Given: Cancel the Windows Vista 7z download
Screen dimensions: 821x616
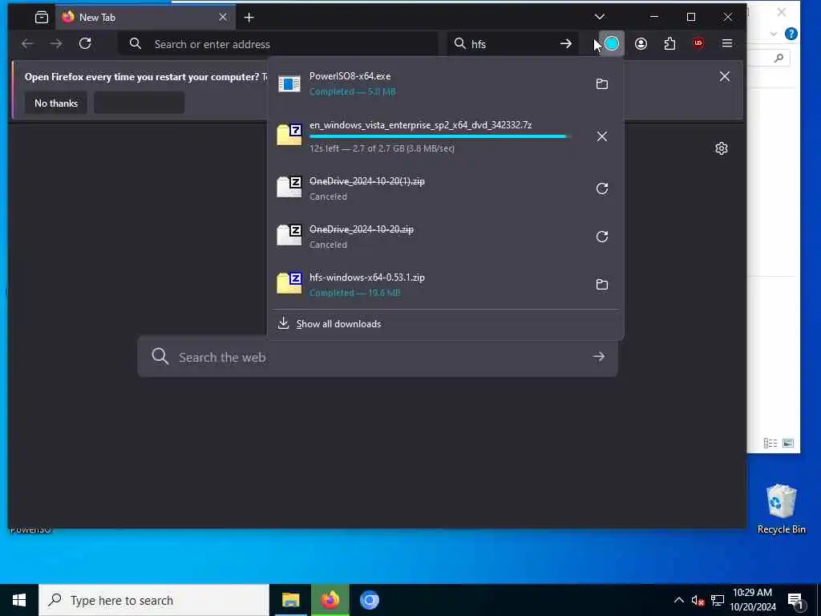Looking at the screenshot, I should 602,136.
